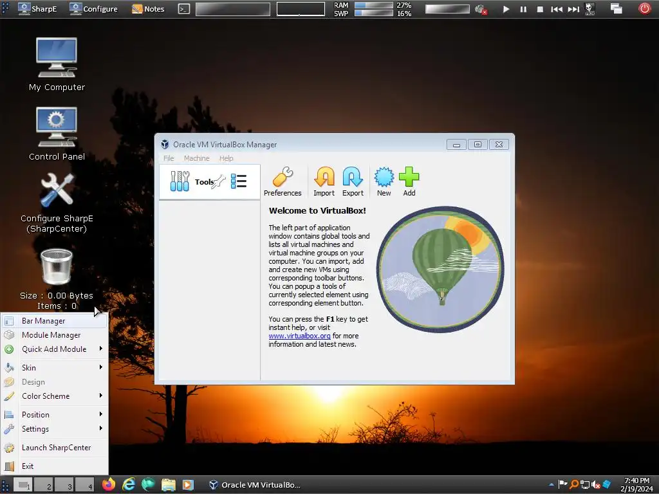Open the Tools list menu icon
The height and width of the screenshot is (494, 659).
[x=239, y=181]
